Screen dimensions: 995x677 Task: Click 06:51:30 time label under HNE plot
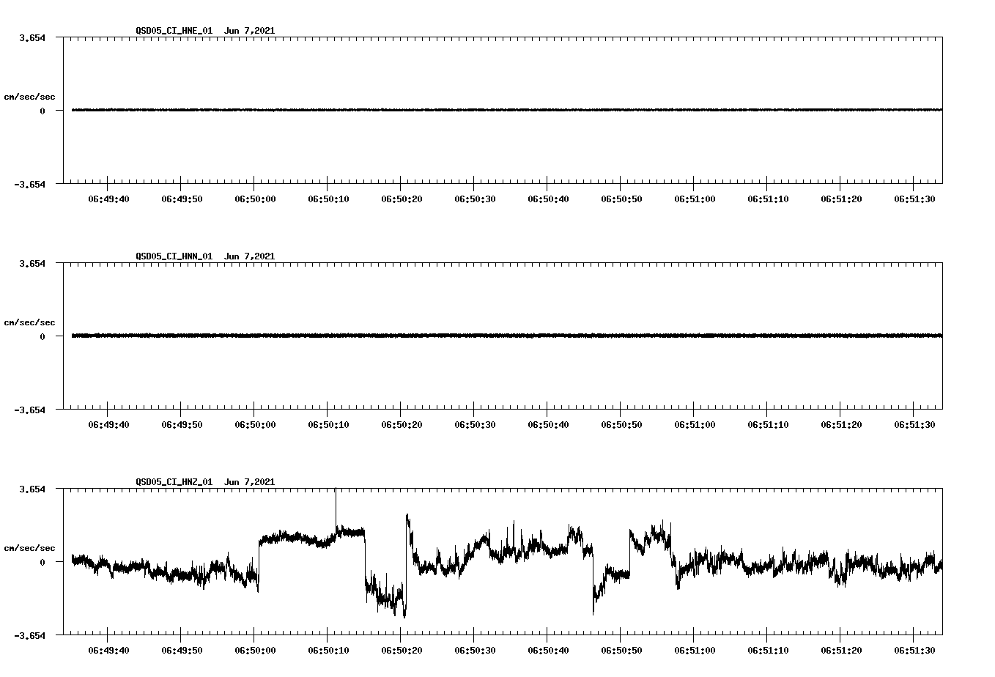point(914,199)
